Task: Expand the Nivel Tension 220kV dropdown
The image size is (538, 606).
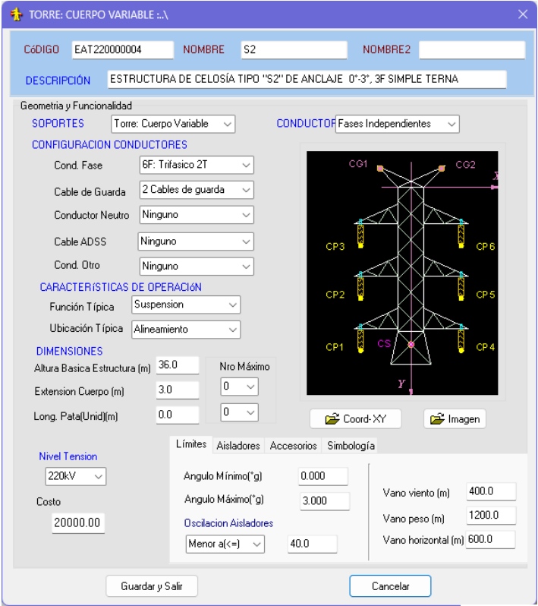Action: (x=76, y=476)
